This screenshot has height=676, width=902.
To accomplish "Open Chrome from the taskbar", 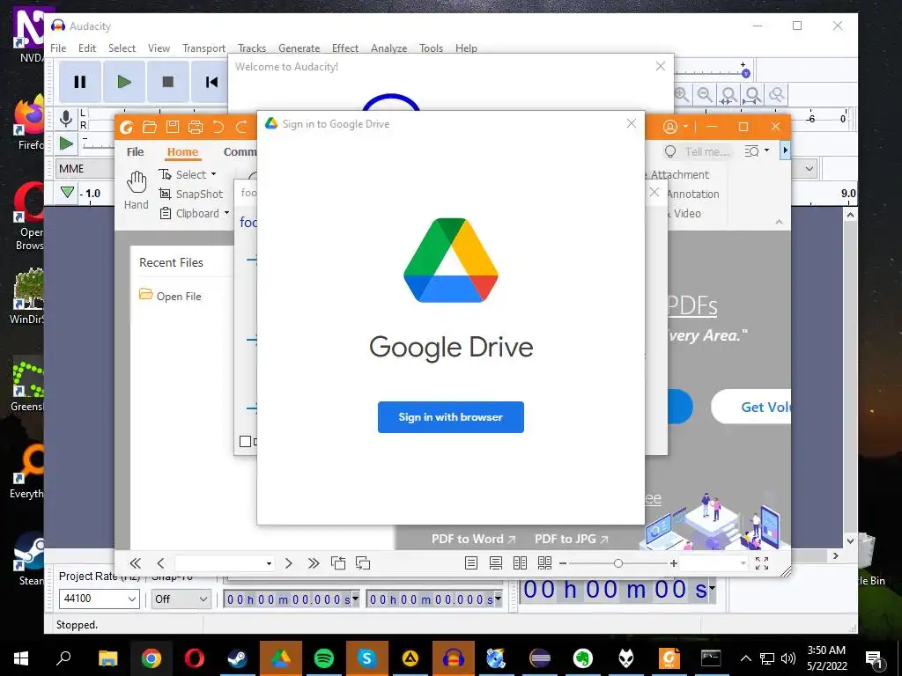I will coord(152,658).
